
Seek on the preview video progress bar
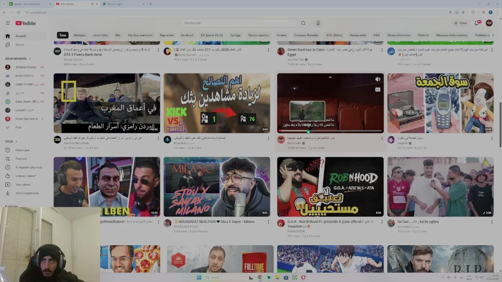click(331, 131)
